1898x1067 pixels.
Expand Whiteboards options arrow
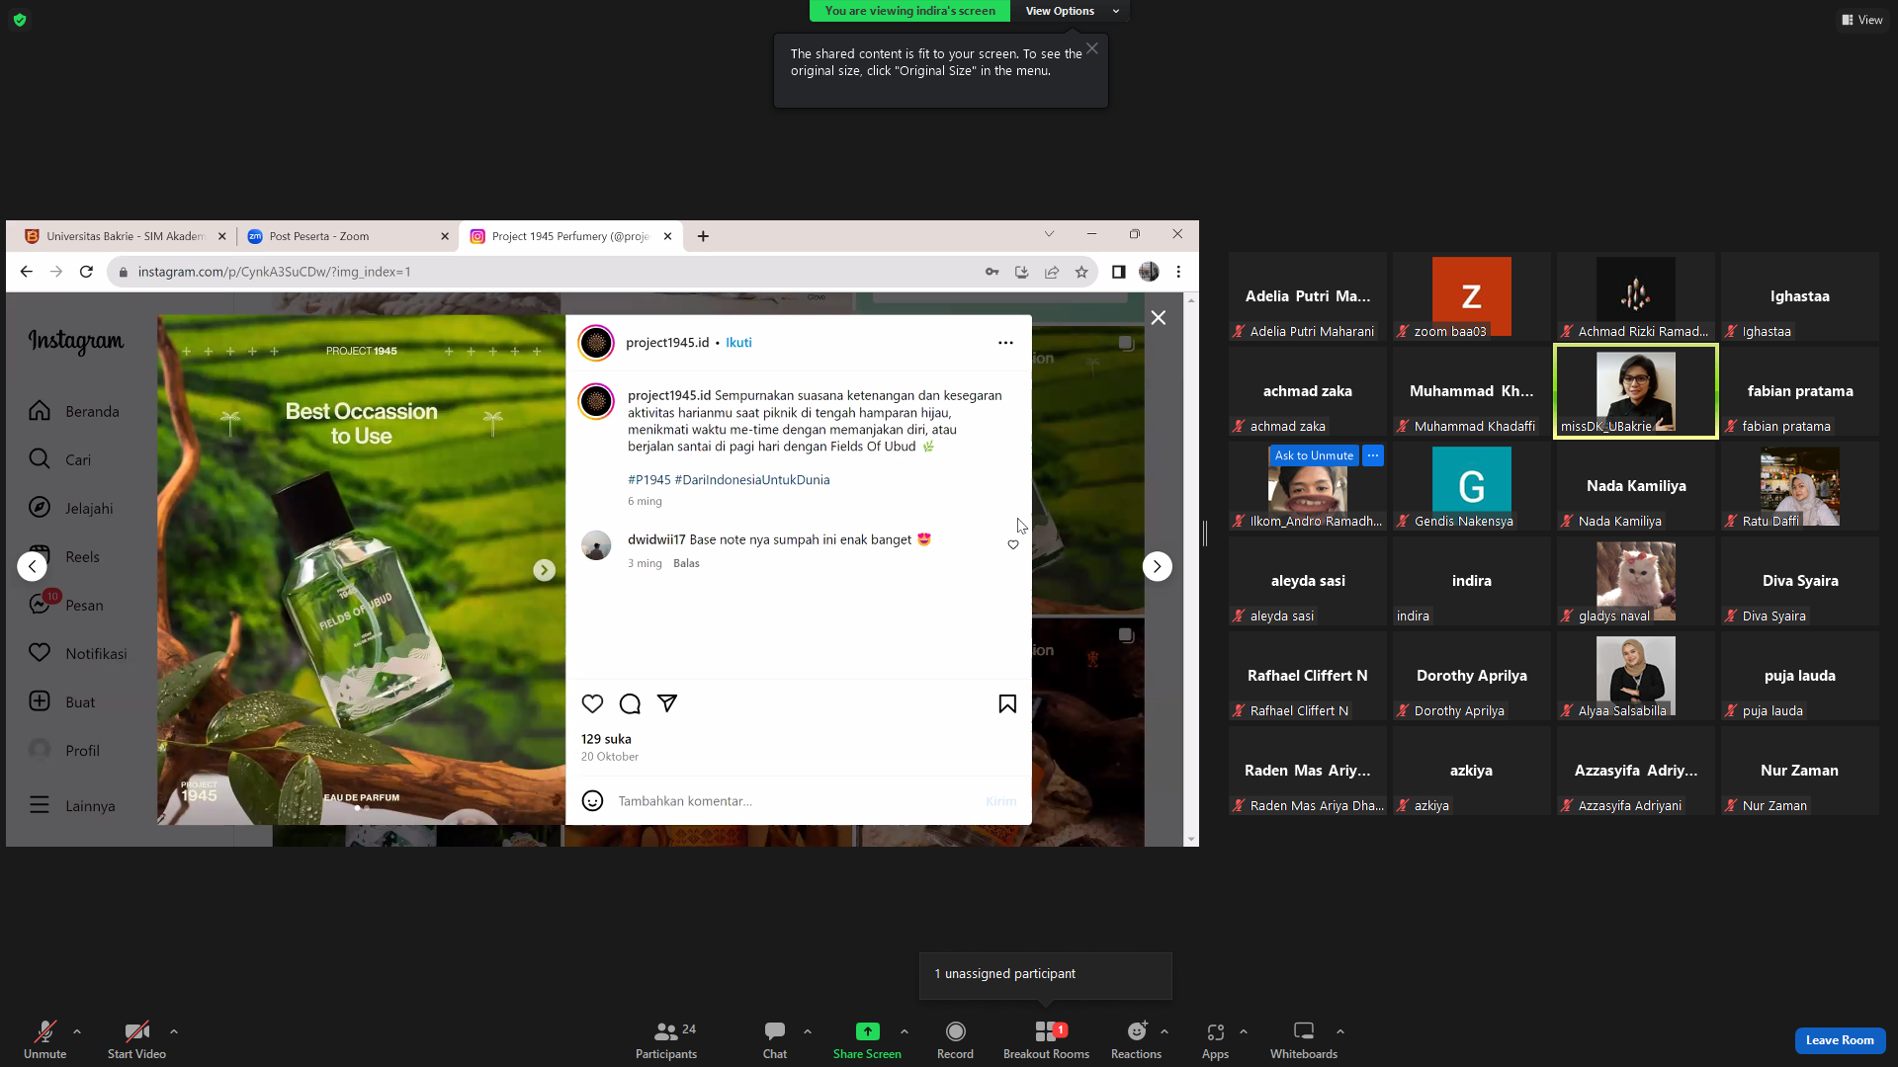click(x=1340, y=1031)
